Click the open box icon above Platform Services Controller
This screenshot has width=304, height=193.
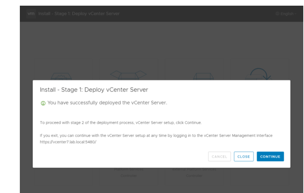(x=128, y=75)
